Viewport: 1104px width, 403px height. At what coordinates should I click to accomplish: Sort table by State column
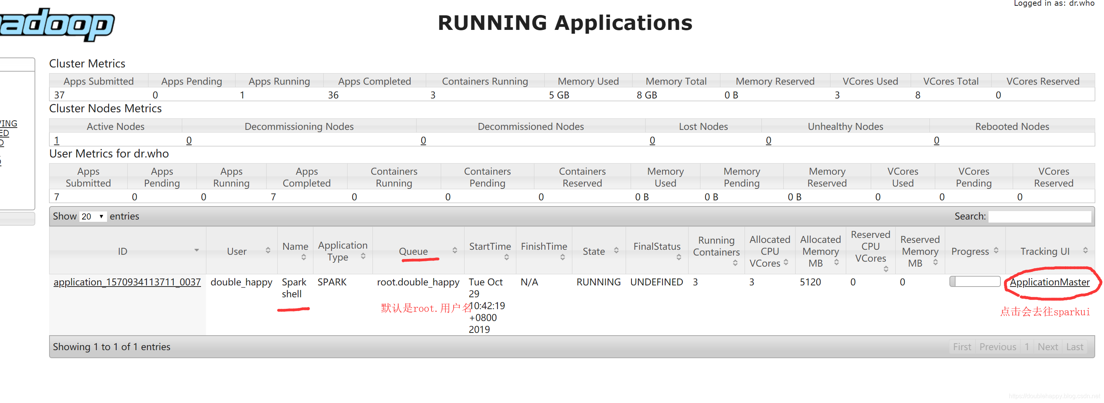(599, 251)
